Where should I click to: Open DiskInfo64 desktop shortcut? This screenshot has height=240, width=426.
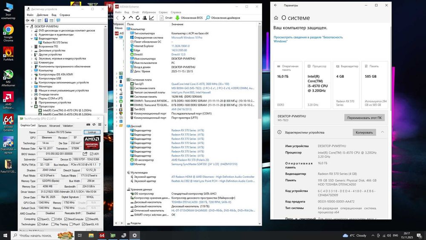[x=9, y=145]
